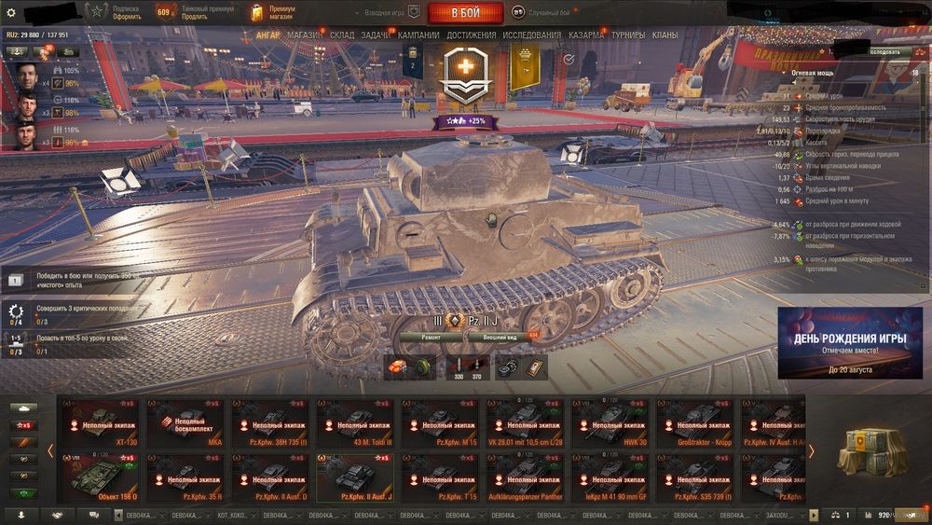Viewport: 932px width, 525px height.
Task: Toggle the orange stripe rented filter
Action: point(24,442)
